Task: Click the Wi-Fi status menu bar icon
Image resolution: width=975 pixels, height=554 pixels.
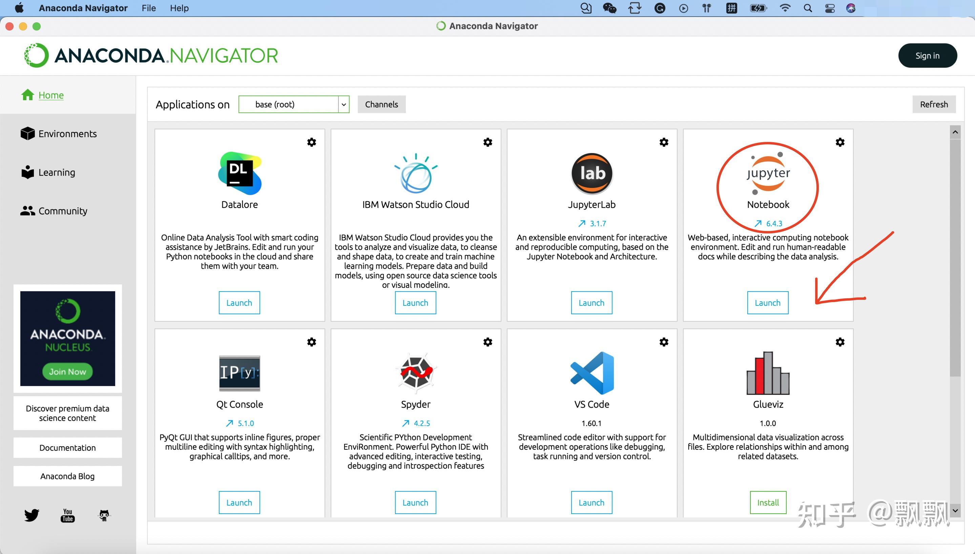Action: tap(785, 8)
